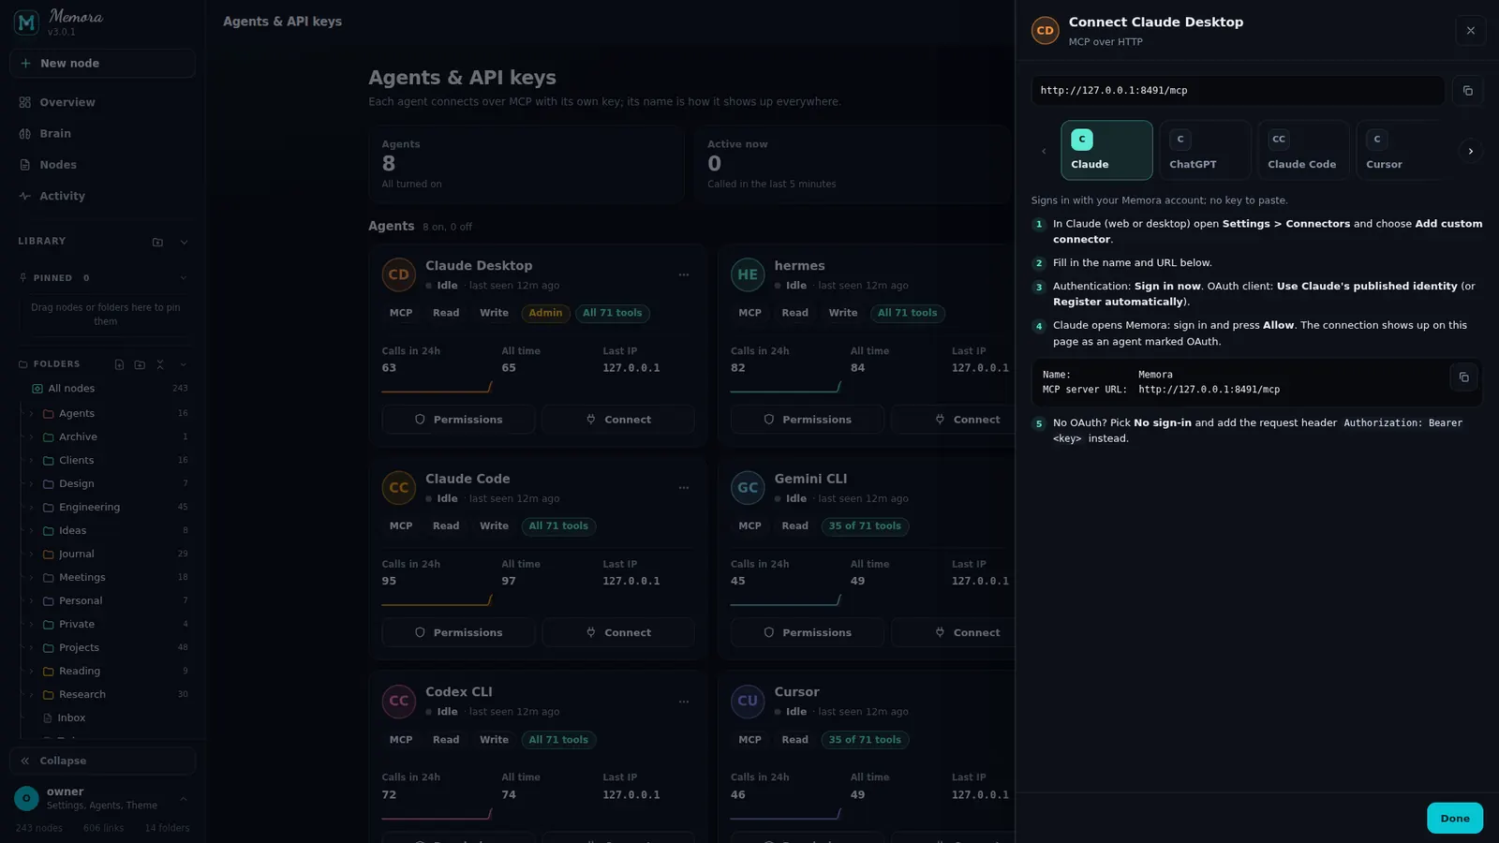Click the MCP URL input field
The height and width of the screenshot is (843, 1499).
tap(1238, 91)
